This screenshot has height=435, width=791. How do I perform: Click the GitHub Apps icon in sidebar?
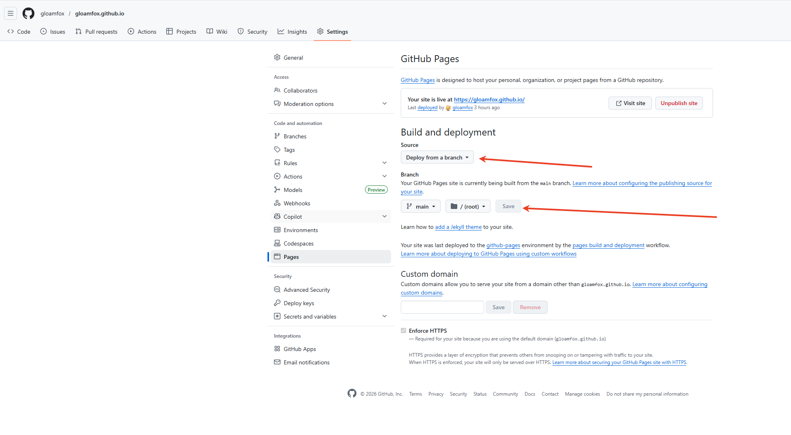pyautogui.click(x=277, y=349)
